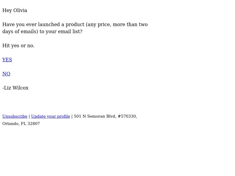The height and width of the screenshot is (176, 235).
Task: Click the '-Liz Wilcox' signature
Action: click(x=15, y=88)
